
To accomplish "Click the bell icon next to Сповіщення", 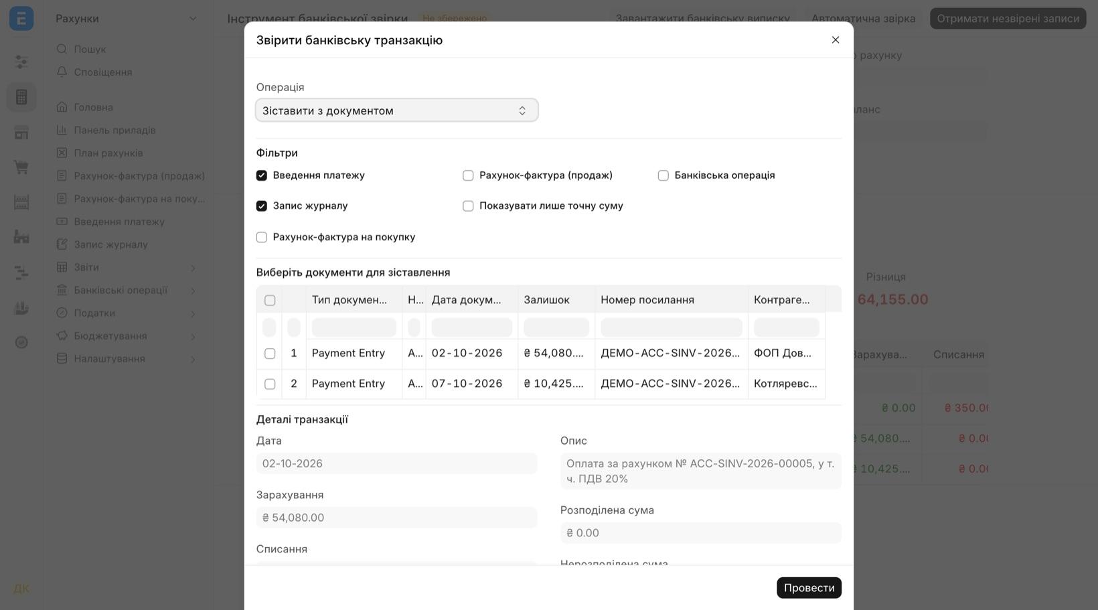I will click(x=62, y=72).
